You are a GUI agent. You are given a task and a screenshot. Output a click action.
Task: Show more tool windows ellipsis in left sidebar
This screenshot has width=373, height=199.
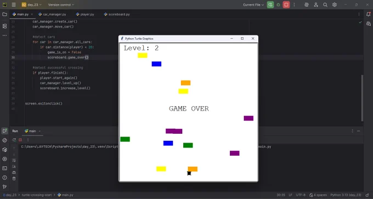click(4, 36)
